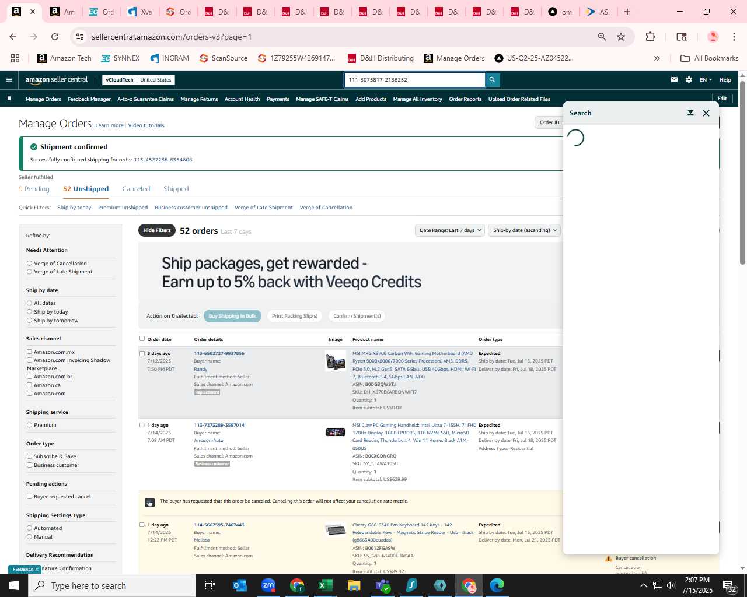The height and width of the screenshot is (597, 747).
Task: Open Microsoft Edge from the taskbar
Action: click(497, 585)
